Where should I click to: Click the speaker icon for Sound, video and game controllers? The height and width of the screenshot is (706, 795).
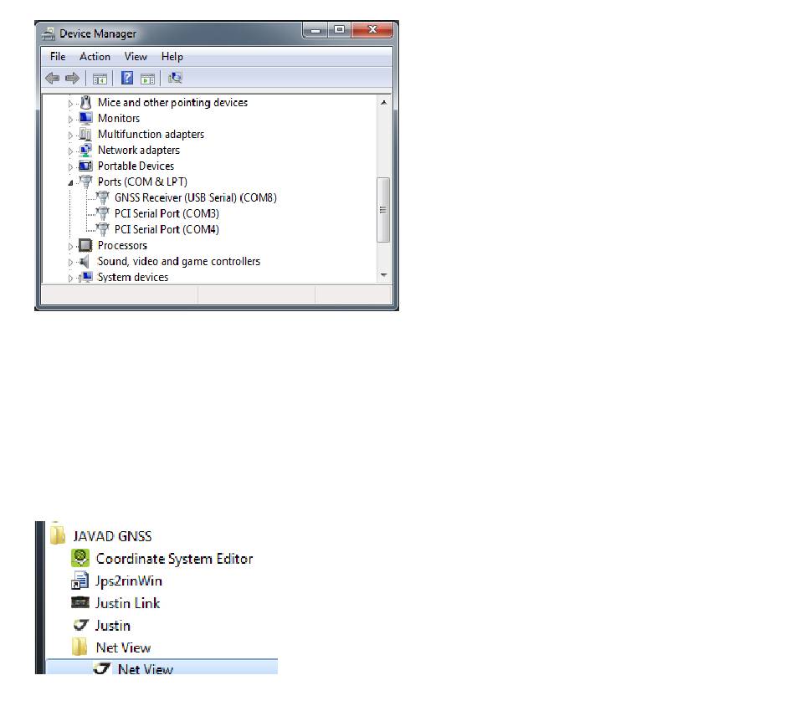(x=85, y=261)
